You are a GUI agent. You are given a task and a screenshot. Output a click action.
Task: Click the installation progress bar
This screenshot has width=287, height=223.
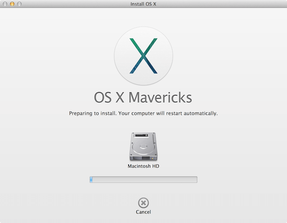click(143, 180)
